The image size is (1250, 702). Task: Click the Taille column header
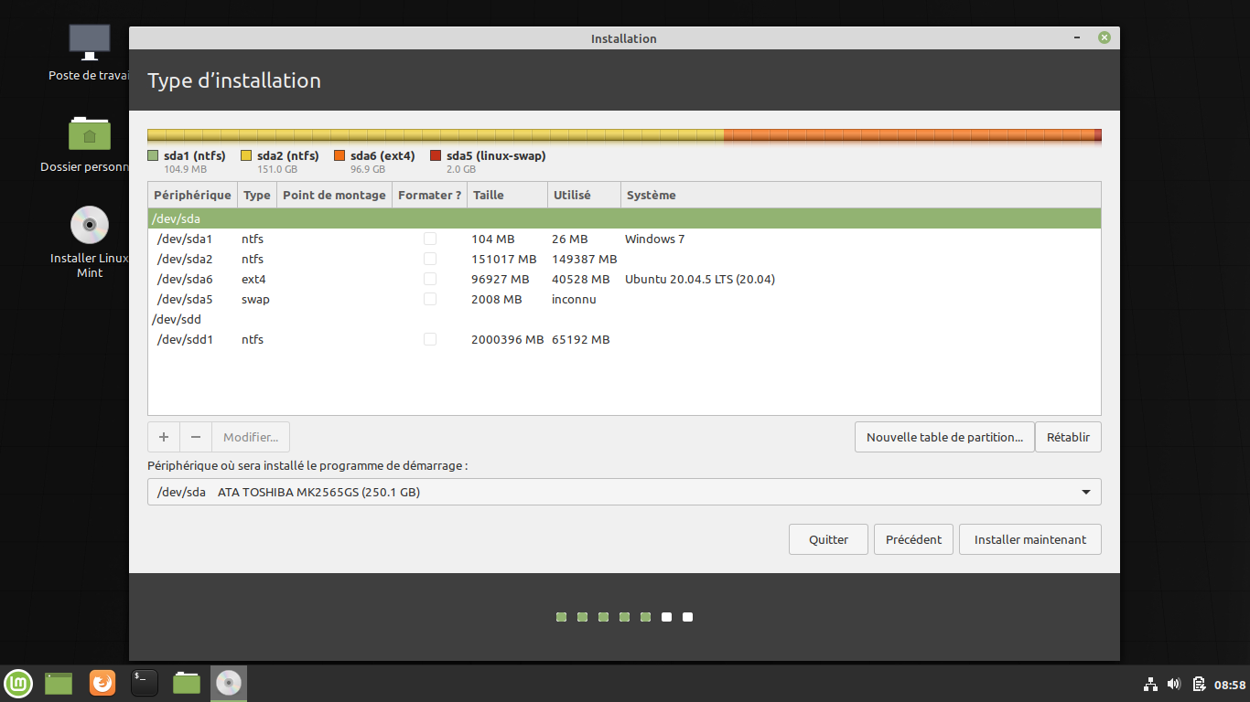point(489,195)
